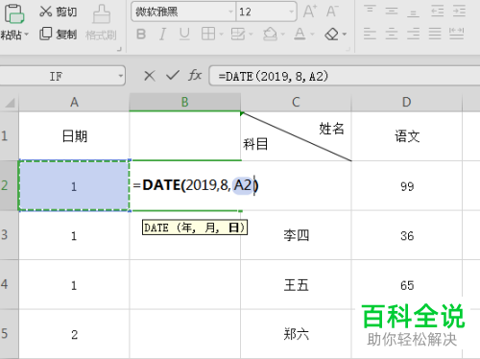
Task: Apply the fill color bucket
Action: 270,34
